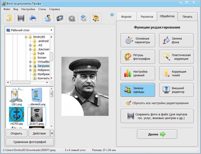Screen dimensions: 201x154
Task: Open Коррекция теней shadow correction
Action: click(176, 73)
